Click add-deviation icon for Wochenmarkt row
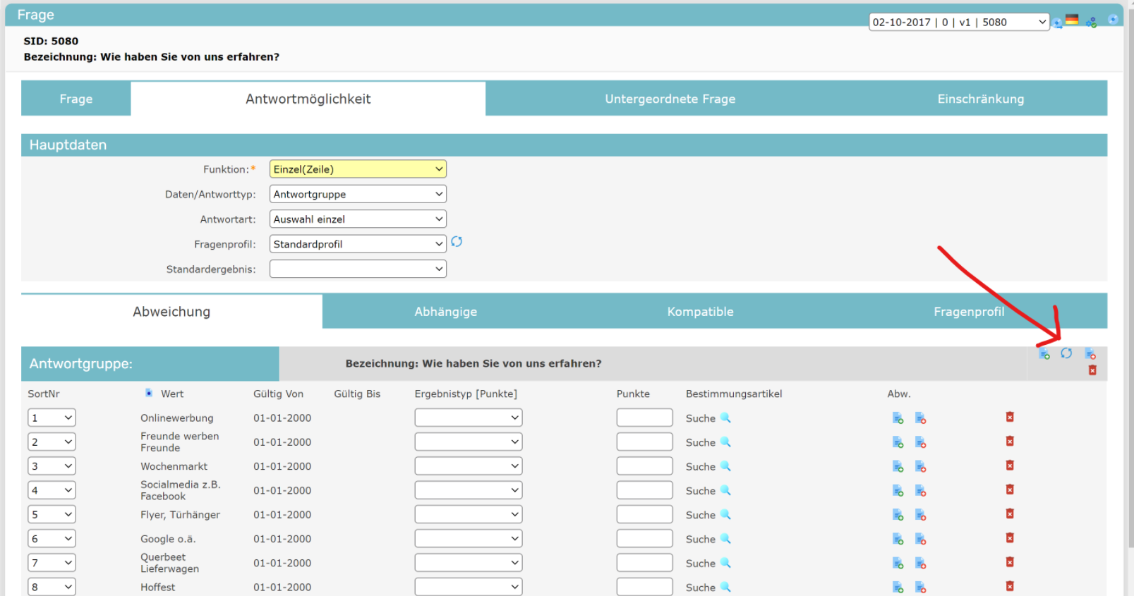 pos(898,466)
